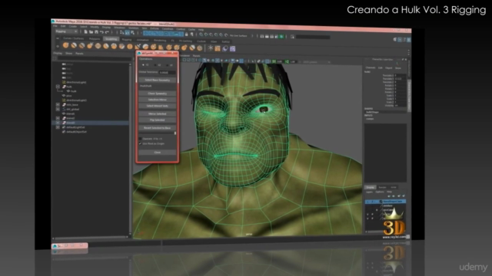Select the Pinch sculpt tool icon
This screenshot has width=492, height=276.
coord(98,46)
